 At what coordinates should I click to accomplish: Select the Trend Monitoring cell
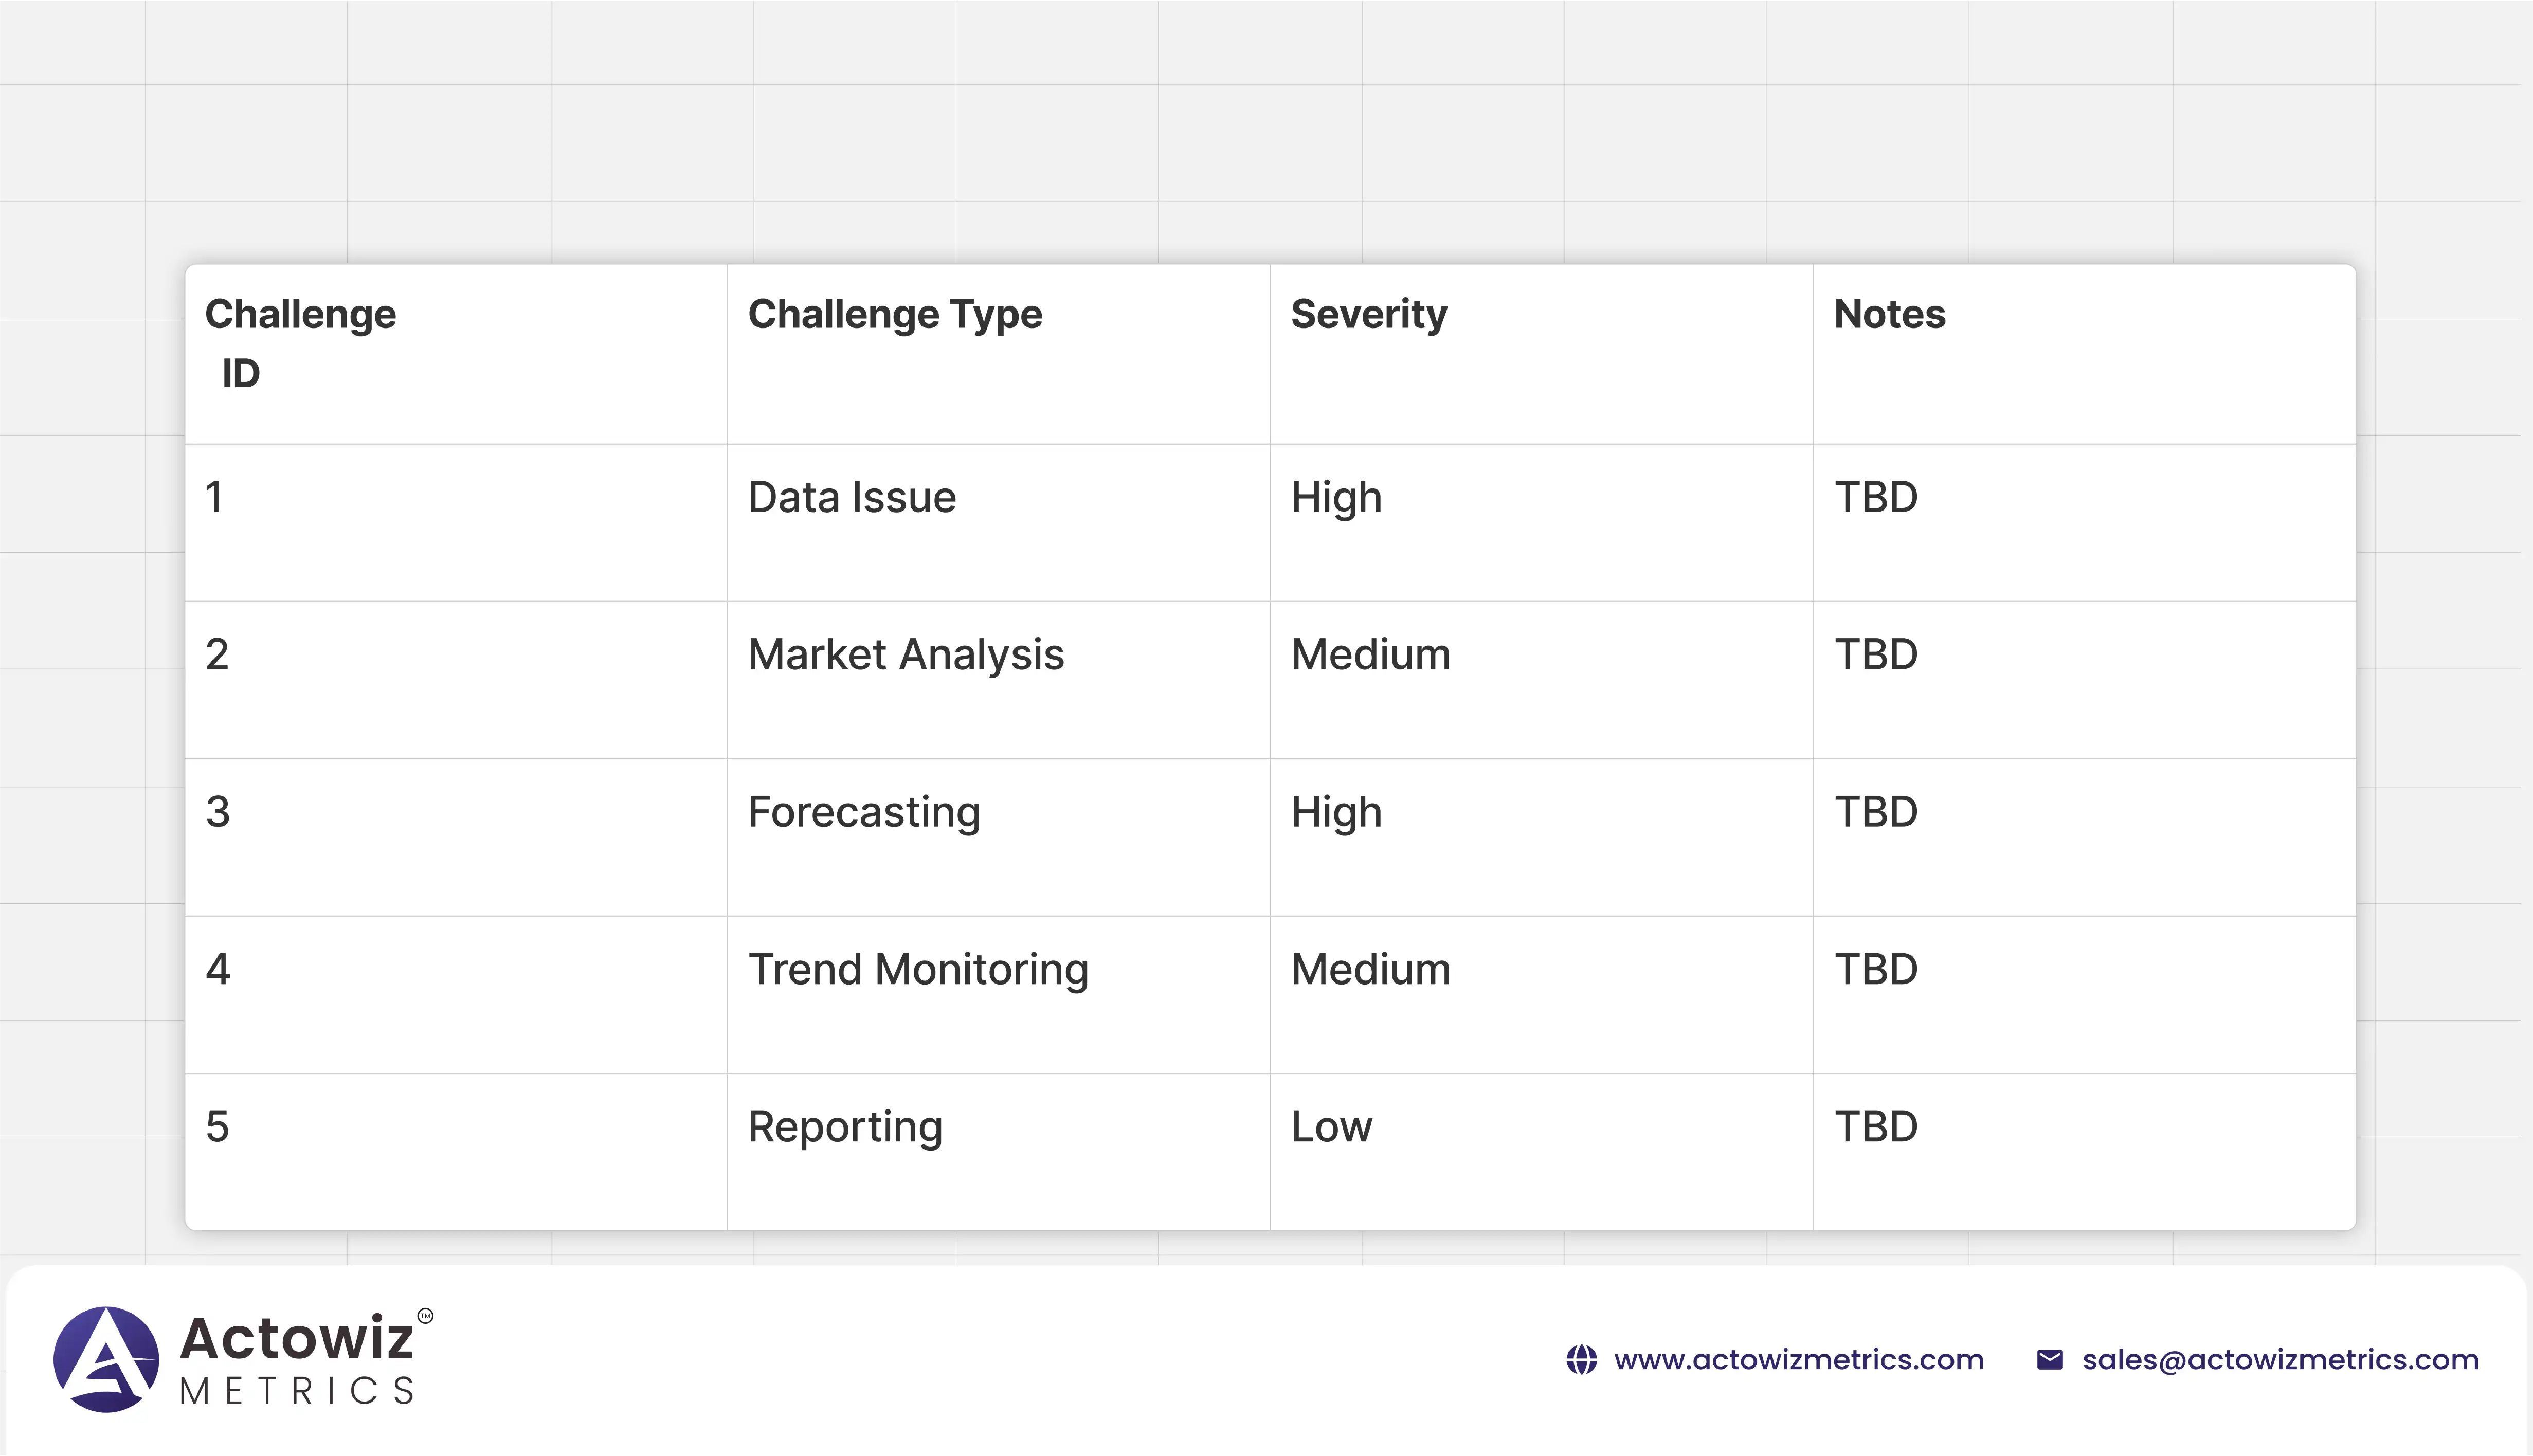pyautogui.click(x=917, y=969)
